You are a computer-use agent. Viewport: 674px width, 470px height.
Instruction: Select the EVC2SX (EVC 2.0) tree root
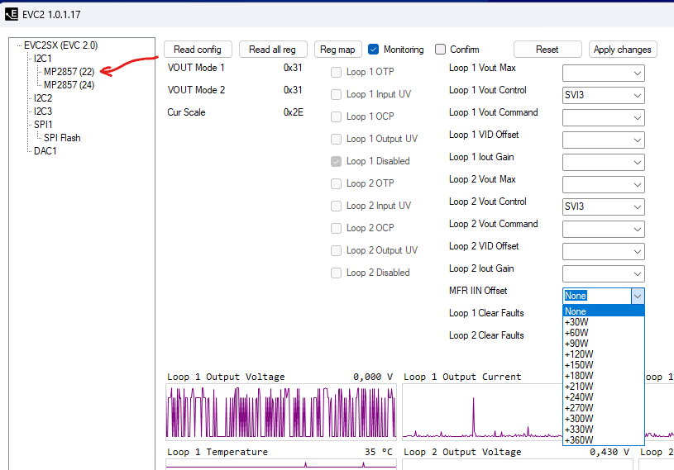click(60, 45)
